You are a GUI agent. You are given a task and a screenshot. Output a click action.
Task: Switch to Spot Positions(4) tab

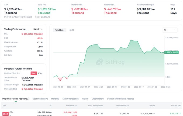(x=40, y=99)
